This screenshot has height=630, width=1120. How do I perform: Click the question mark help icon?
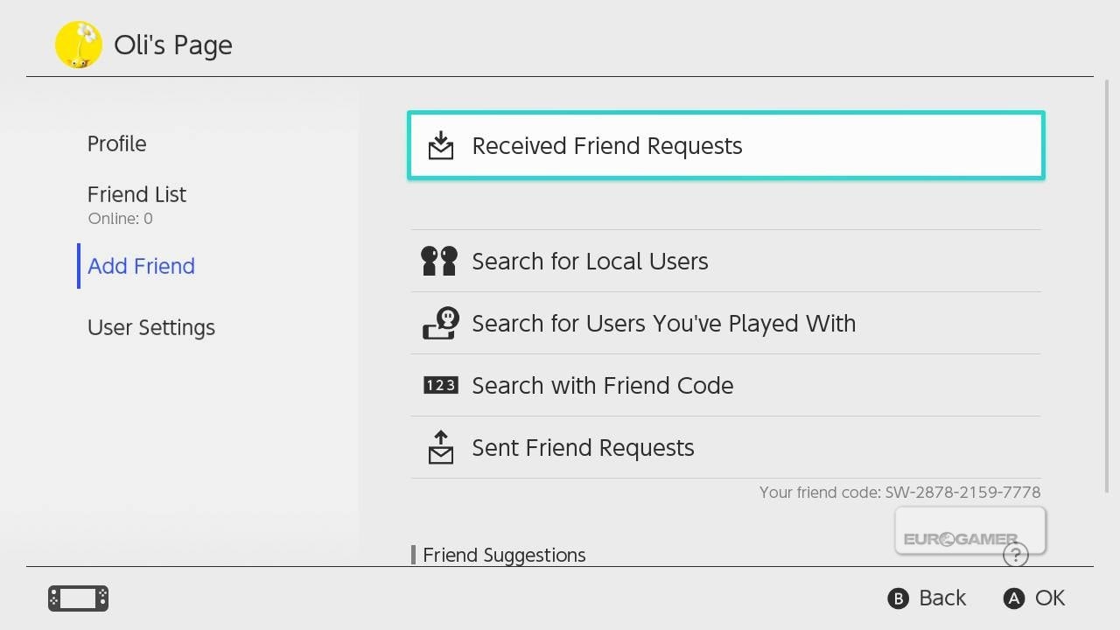pyautogui.click(x=1015, y=554)
